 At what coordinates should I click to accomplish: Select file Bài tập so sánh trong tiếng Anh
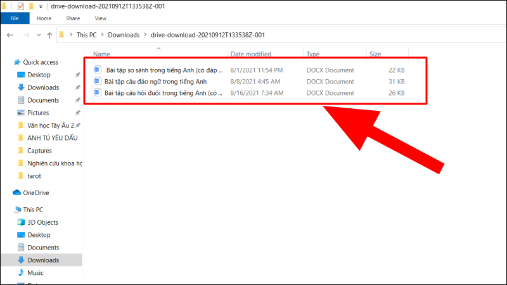[164, 70]
